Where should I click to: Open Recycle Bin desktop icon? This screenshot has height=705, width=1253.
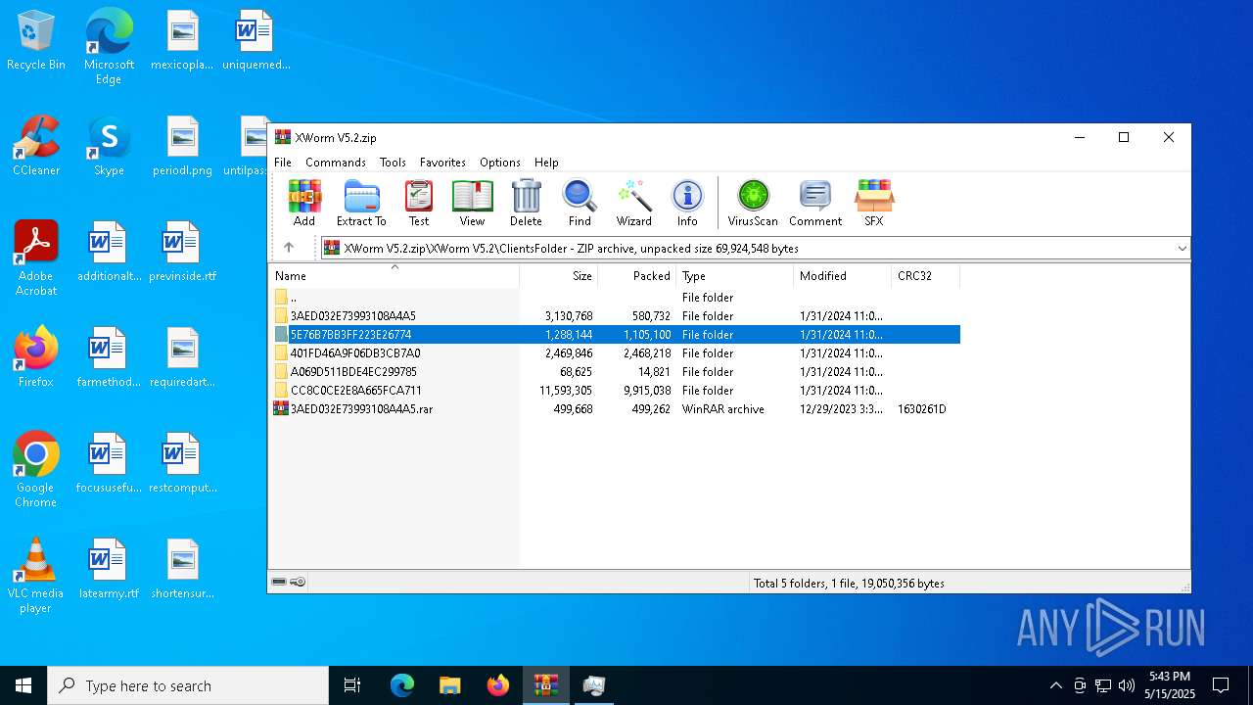(x=36, y=41)
